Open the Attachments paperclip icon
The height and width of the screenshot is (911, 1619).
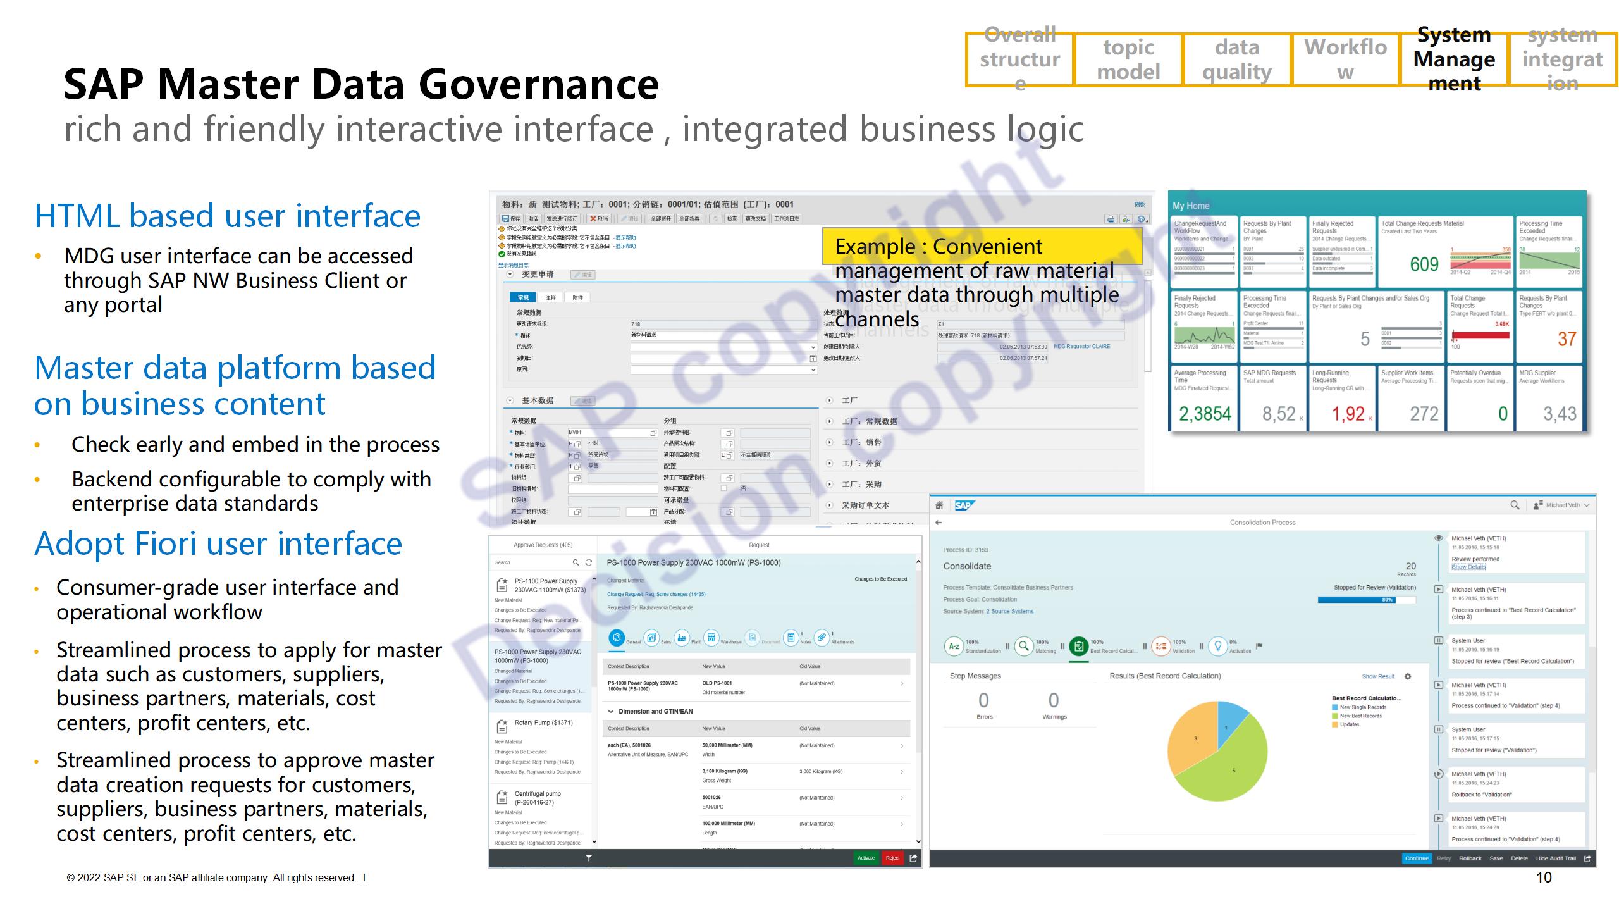822,638
